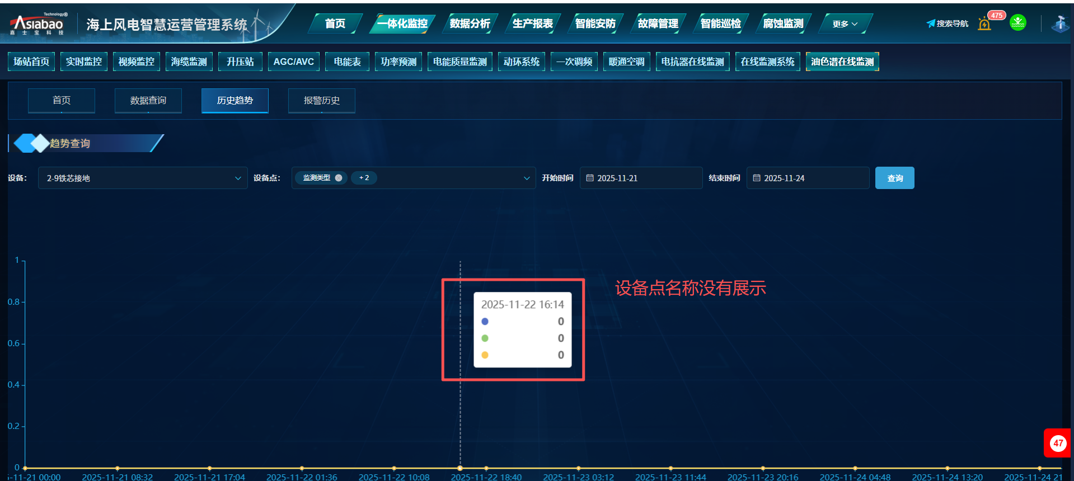
Task: Click the green circular person-over-water icon
Action: coord(1017,23)
